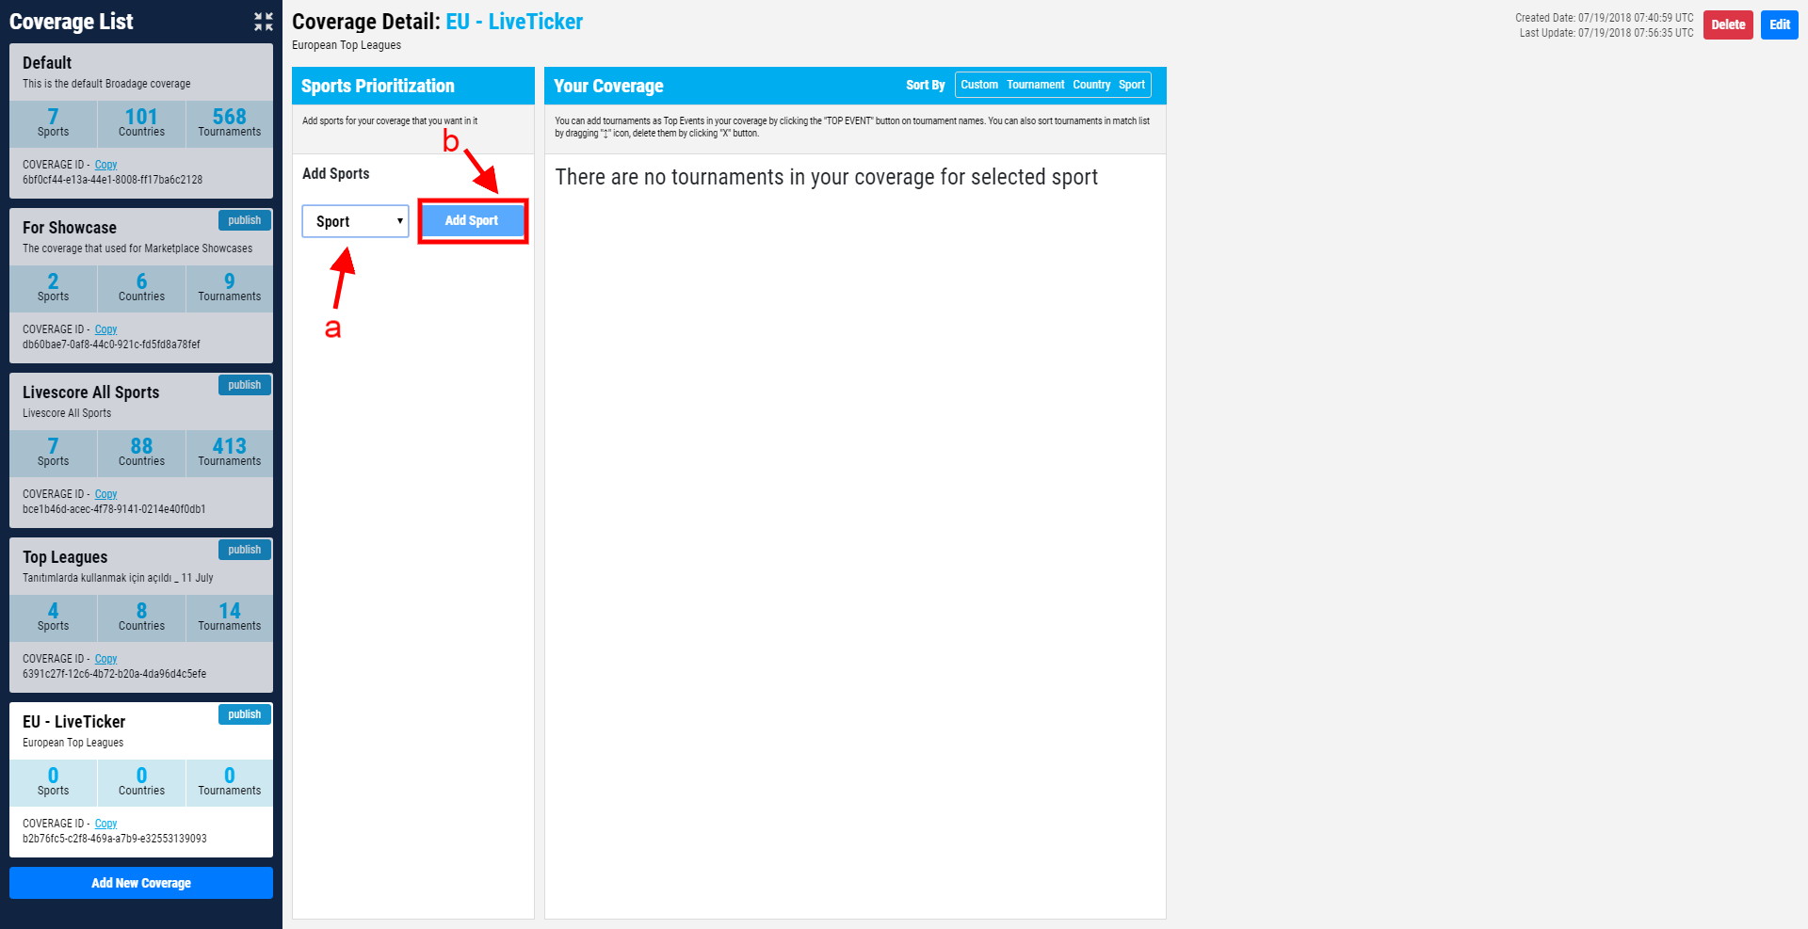Publish the For Showcase coverage
Viewport: 1808px width, 929px height.
point(245,220)
